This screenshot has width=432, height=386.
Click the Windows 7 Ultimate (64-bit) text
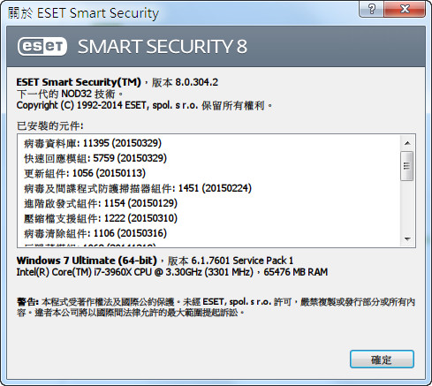pyautogui.click(x=87, y=261)
